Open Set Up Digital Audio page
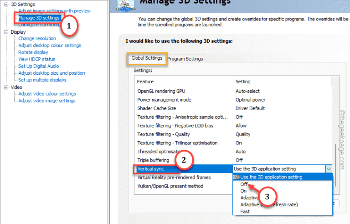The height and width of the screenshot is (224, 350). (x=39, y=66)
